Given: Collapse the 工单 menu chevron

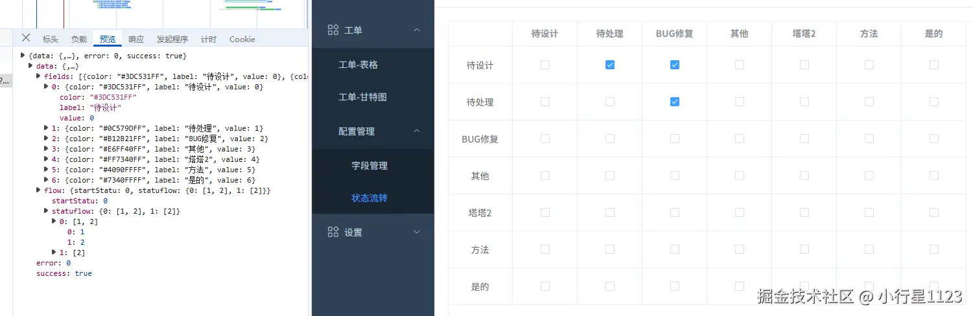Looking at the screenshot, I should pos(417,30).
